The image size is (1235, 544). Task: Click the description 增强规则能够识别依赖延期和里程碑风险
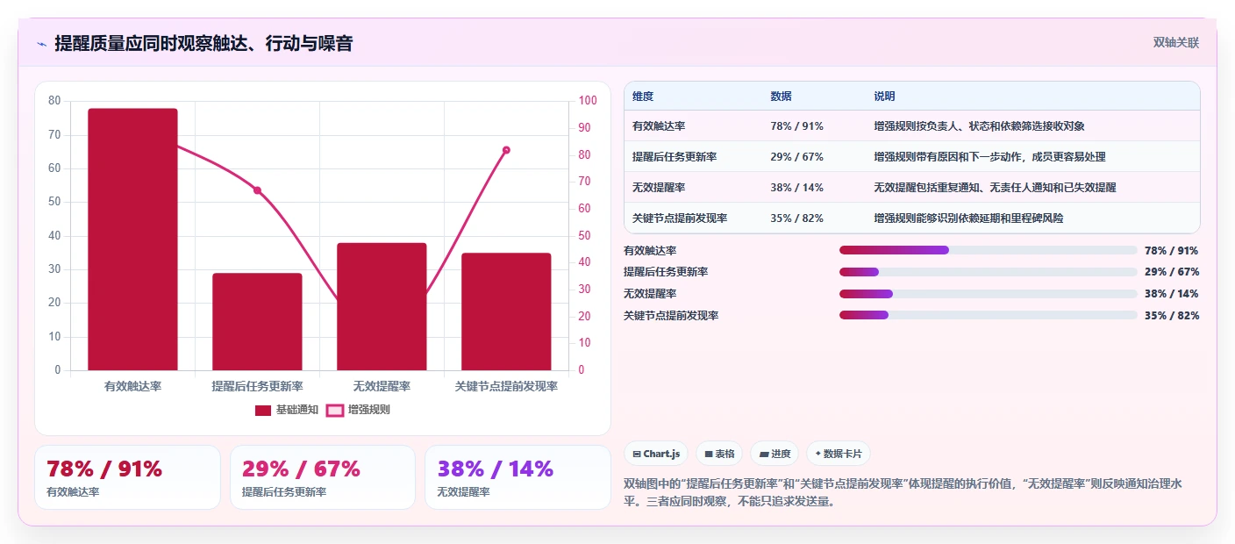coord(968,218)
